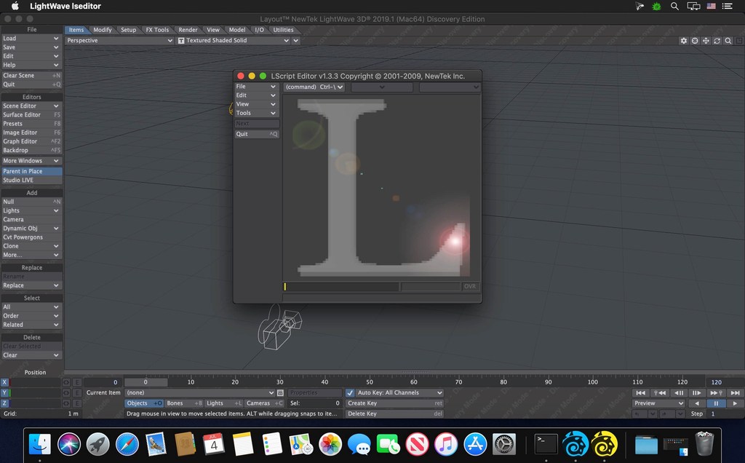Toggle the X position channel button
The image size is (745, 463).
(4, 382)
